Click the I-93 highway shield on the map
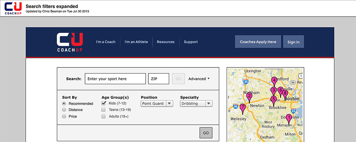Screen dimensions: 356x142 coord(293,111)
